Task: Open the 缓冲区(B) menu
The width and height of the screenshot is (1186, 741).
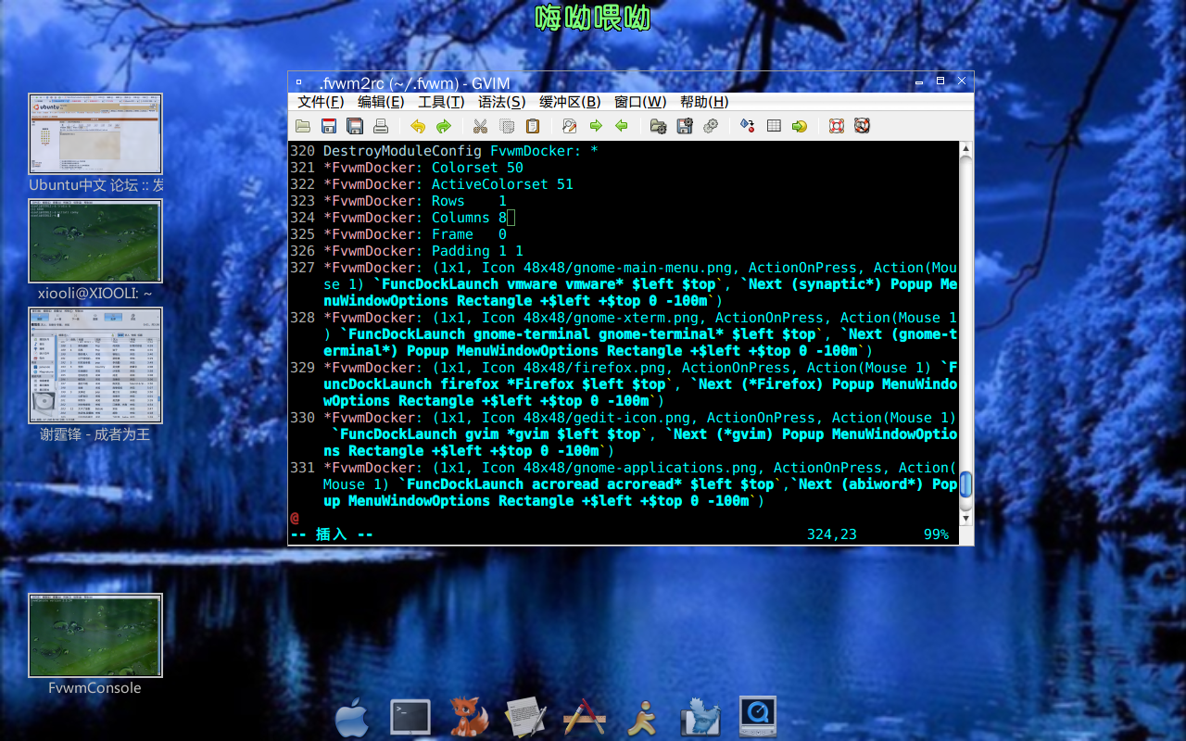Action: click(x=570, y=102)
